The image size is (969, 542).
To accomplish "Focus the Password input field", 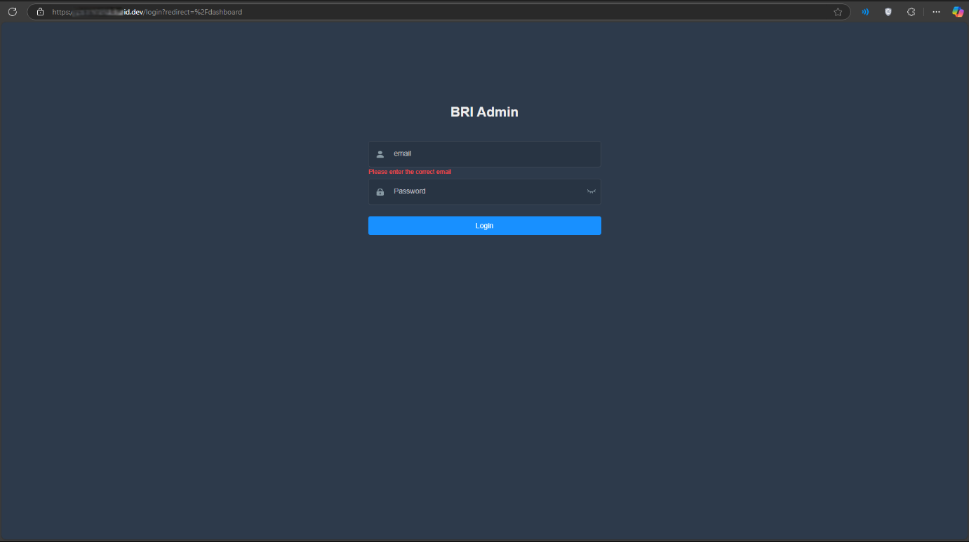I will (484, 191).
